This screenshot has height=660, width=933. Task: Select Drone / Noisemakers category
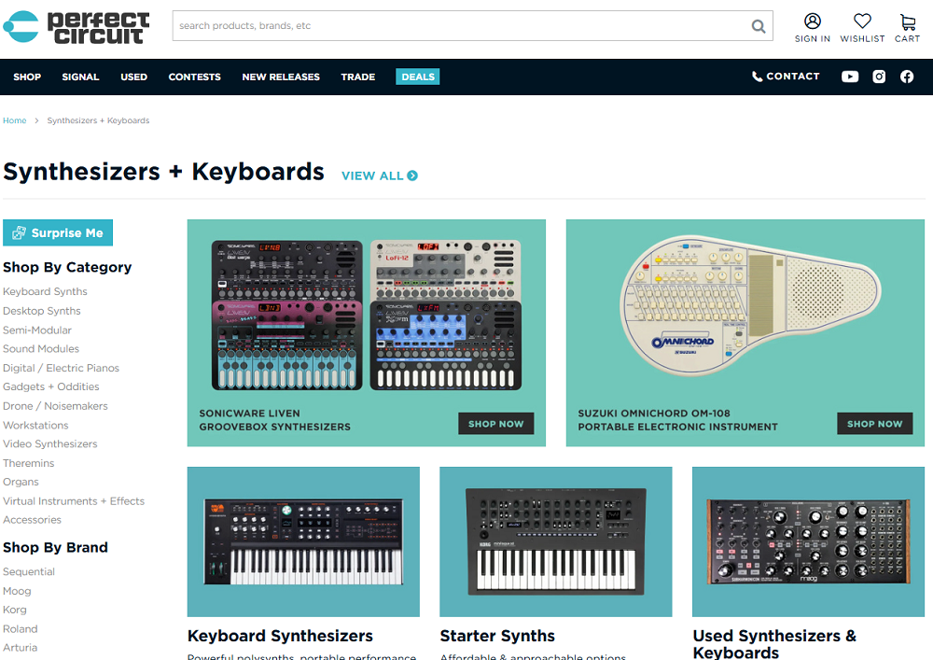coord(55,406)
